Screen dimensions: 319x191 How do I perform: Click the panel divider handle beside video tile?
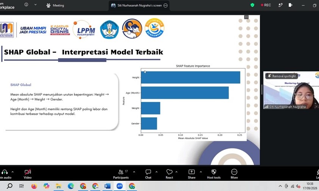point(262,89)
